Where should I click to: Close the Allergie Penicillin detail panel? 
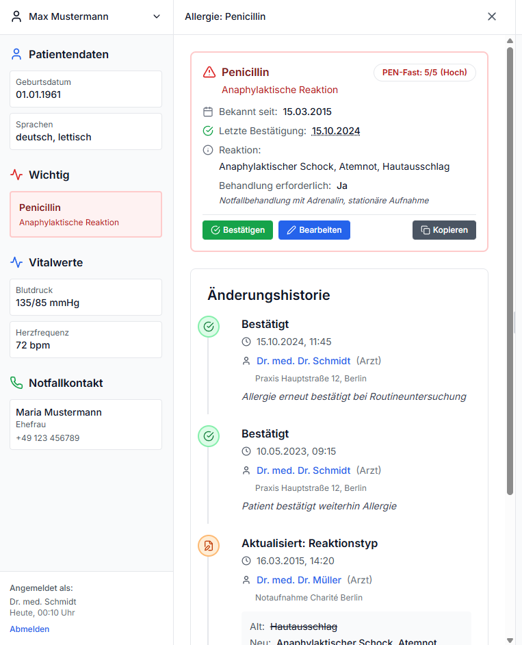coord(491,16)
